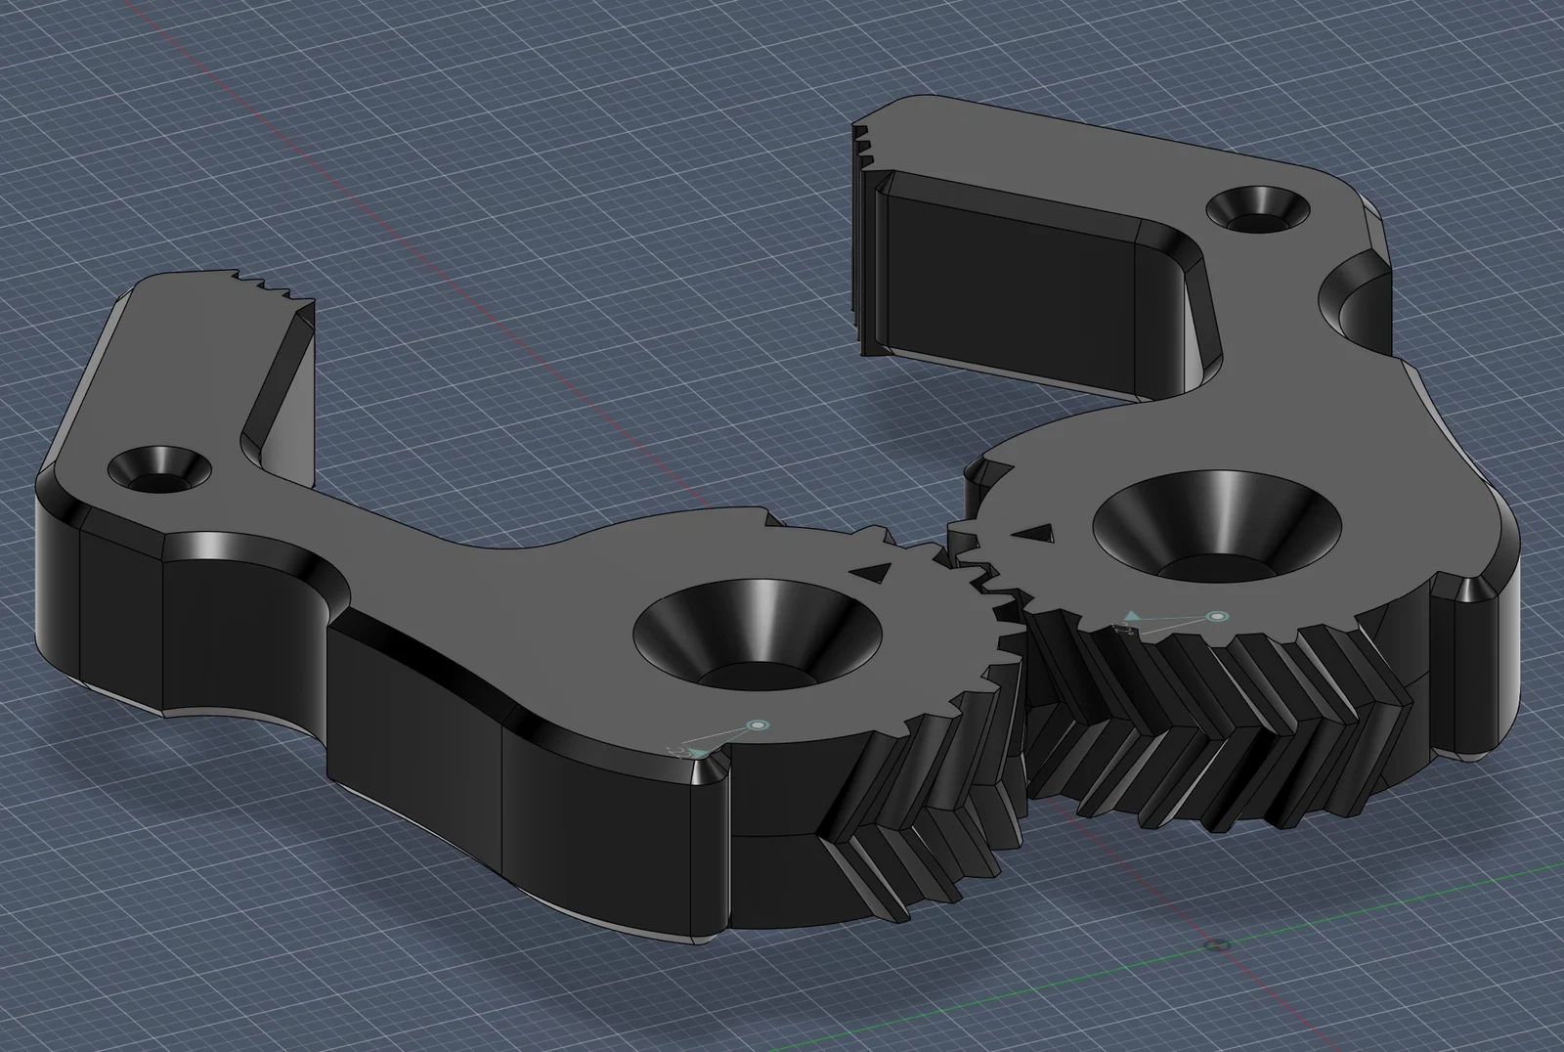
Task: Click the angle marker circle on right gear
Action: click(1216, 617)
